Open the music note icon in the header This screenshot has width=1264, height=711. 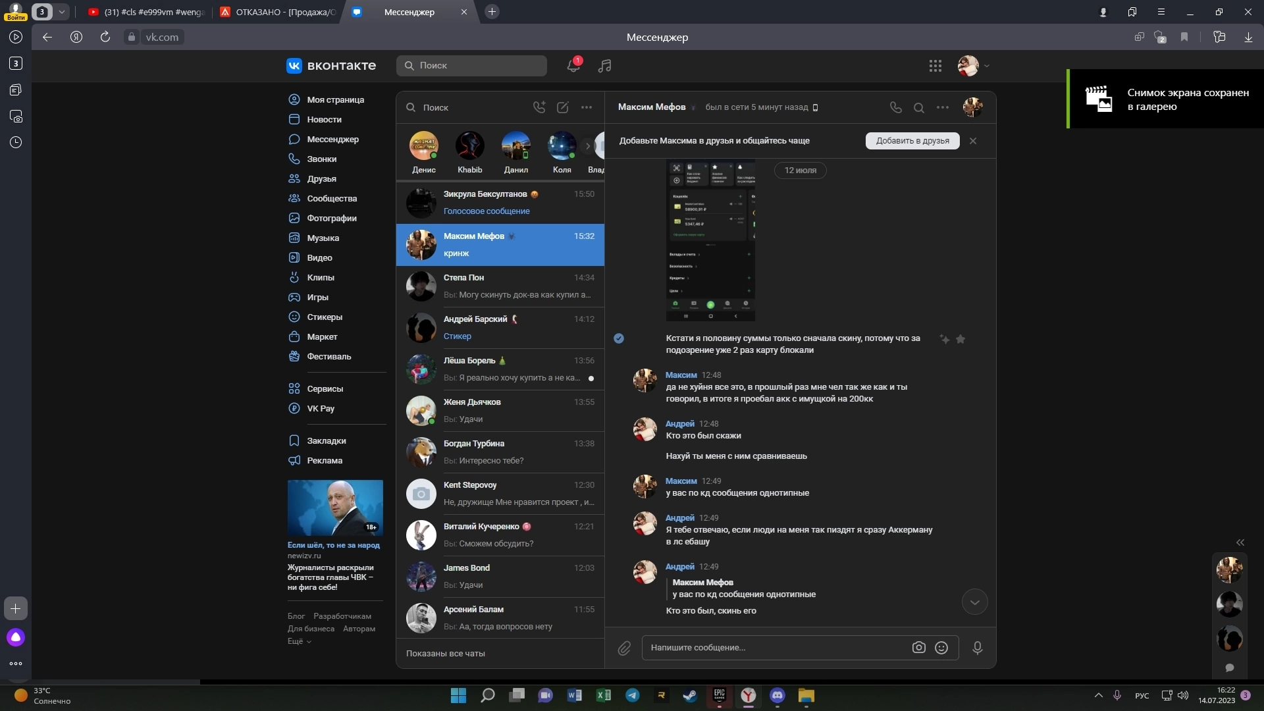[x=604, y=65]
